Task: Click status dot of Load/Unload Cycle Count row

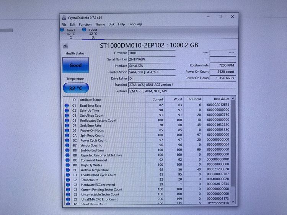Action: coord(68,175)
